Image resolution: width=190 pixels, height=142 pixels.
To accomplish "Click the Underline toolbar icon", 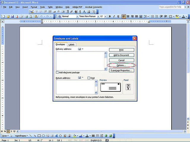I will pyautogui.click(x=118, y=17).
